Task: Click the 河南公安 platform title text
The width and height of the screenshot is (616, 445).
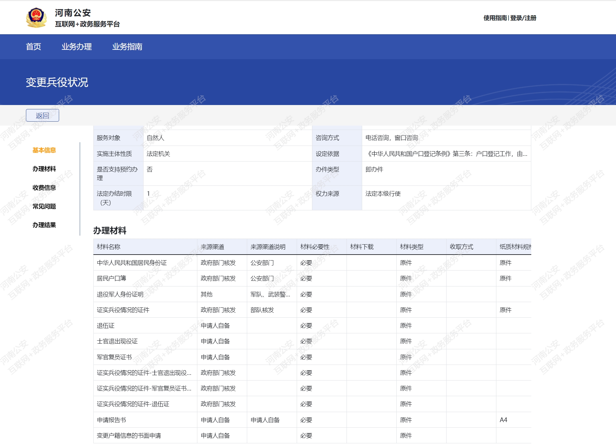Action: point(73,13)
